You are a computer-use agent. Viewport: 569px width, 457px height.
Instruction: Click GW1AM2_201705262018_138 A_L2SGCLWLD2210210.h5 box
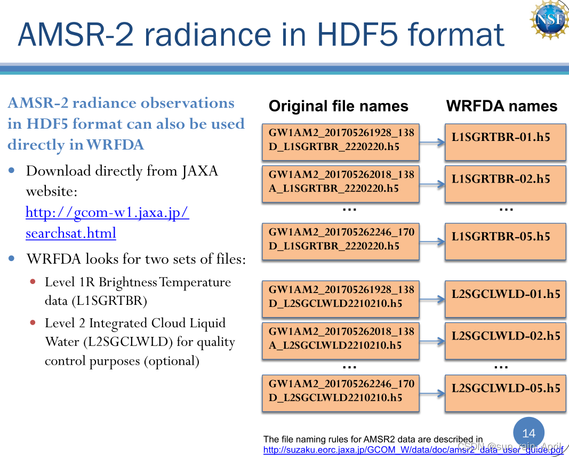point(341,341)
